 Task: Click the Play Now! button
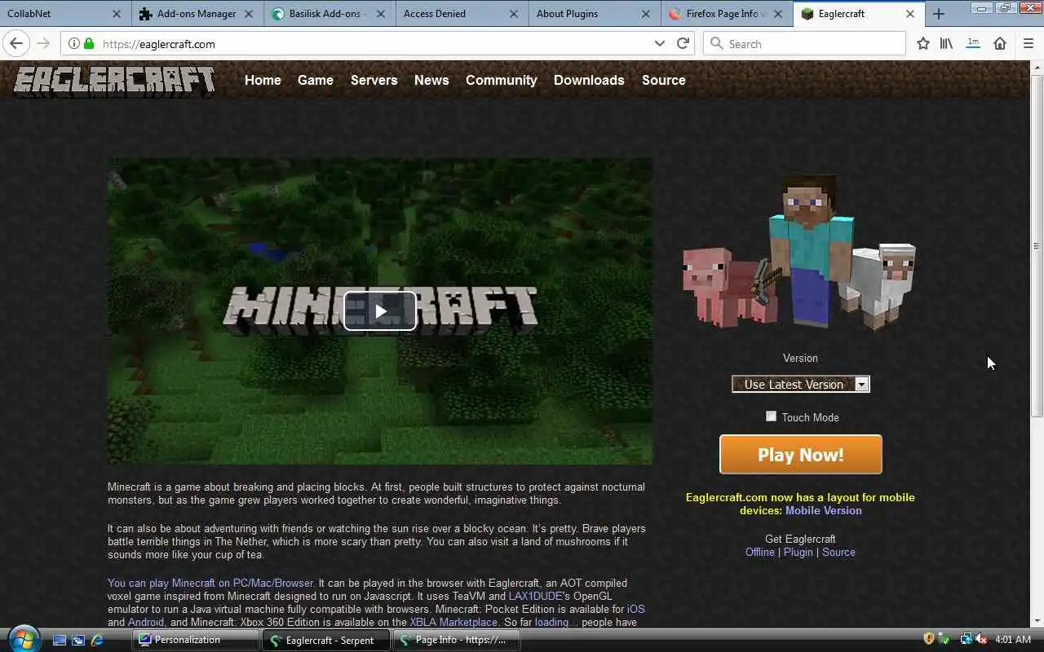point(801,454)
